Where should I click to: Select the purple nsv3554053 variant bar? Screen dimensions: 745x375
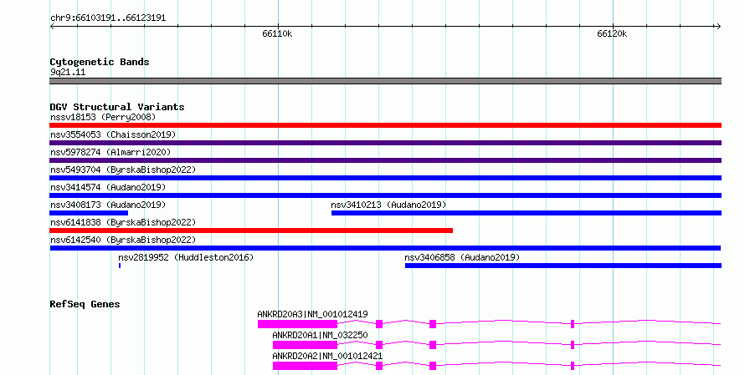coord(385,143)
